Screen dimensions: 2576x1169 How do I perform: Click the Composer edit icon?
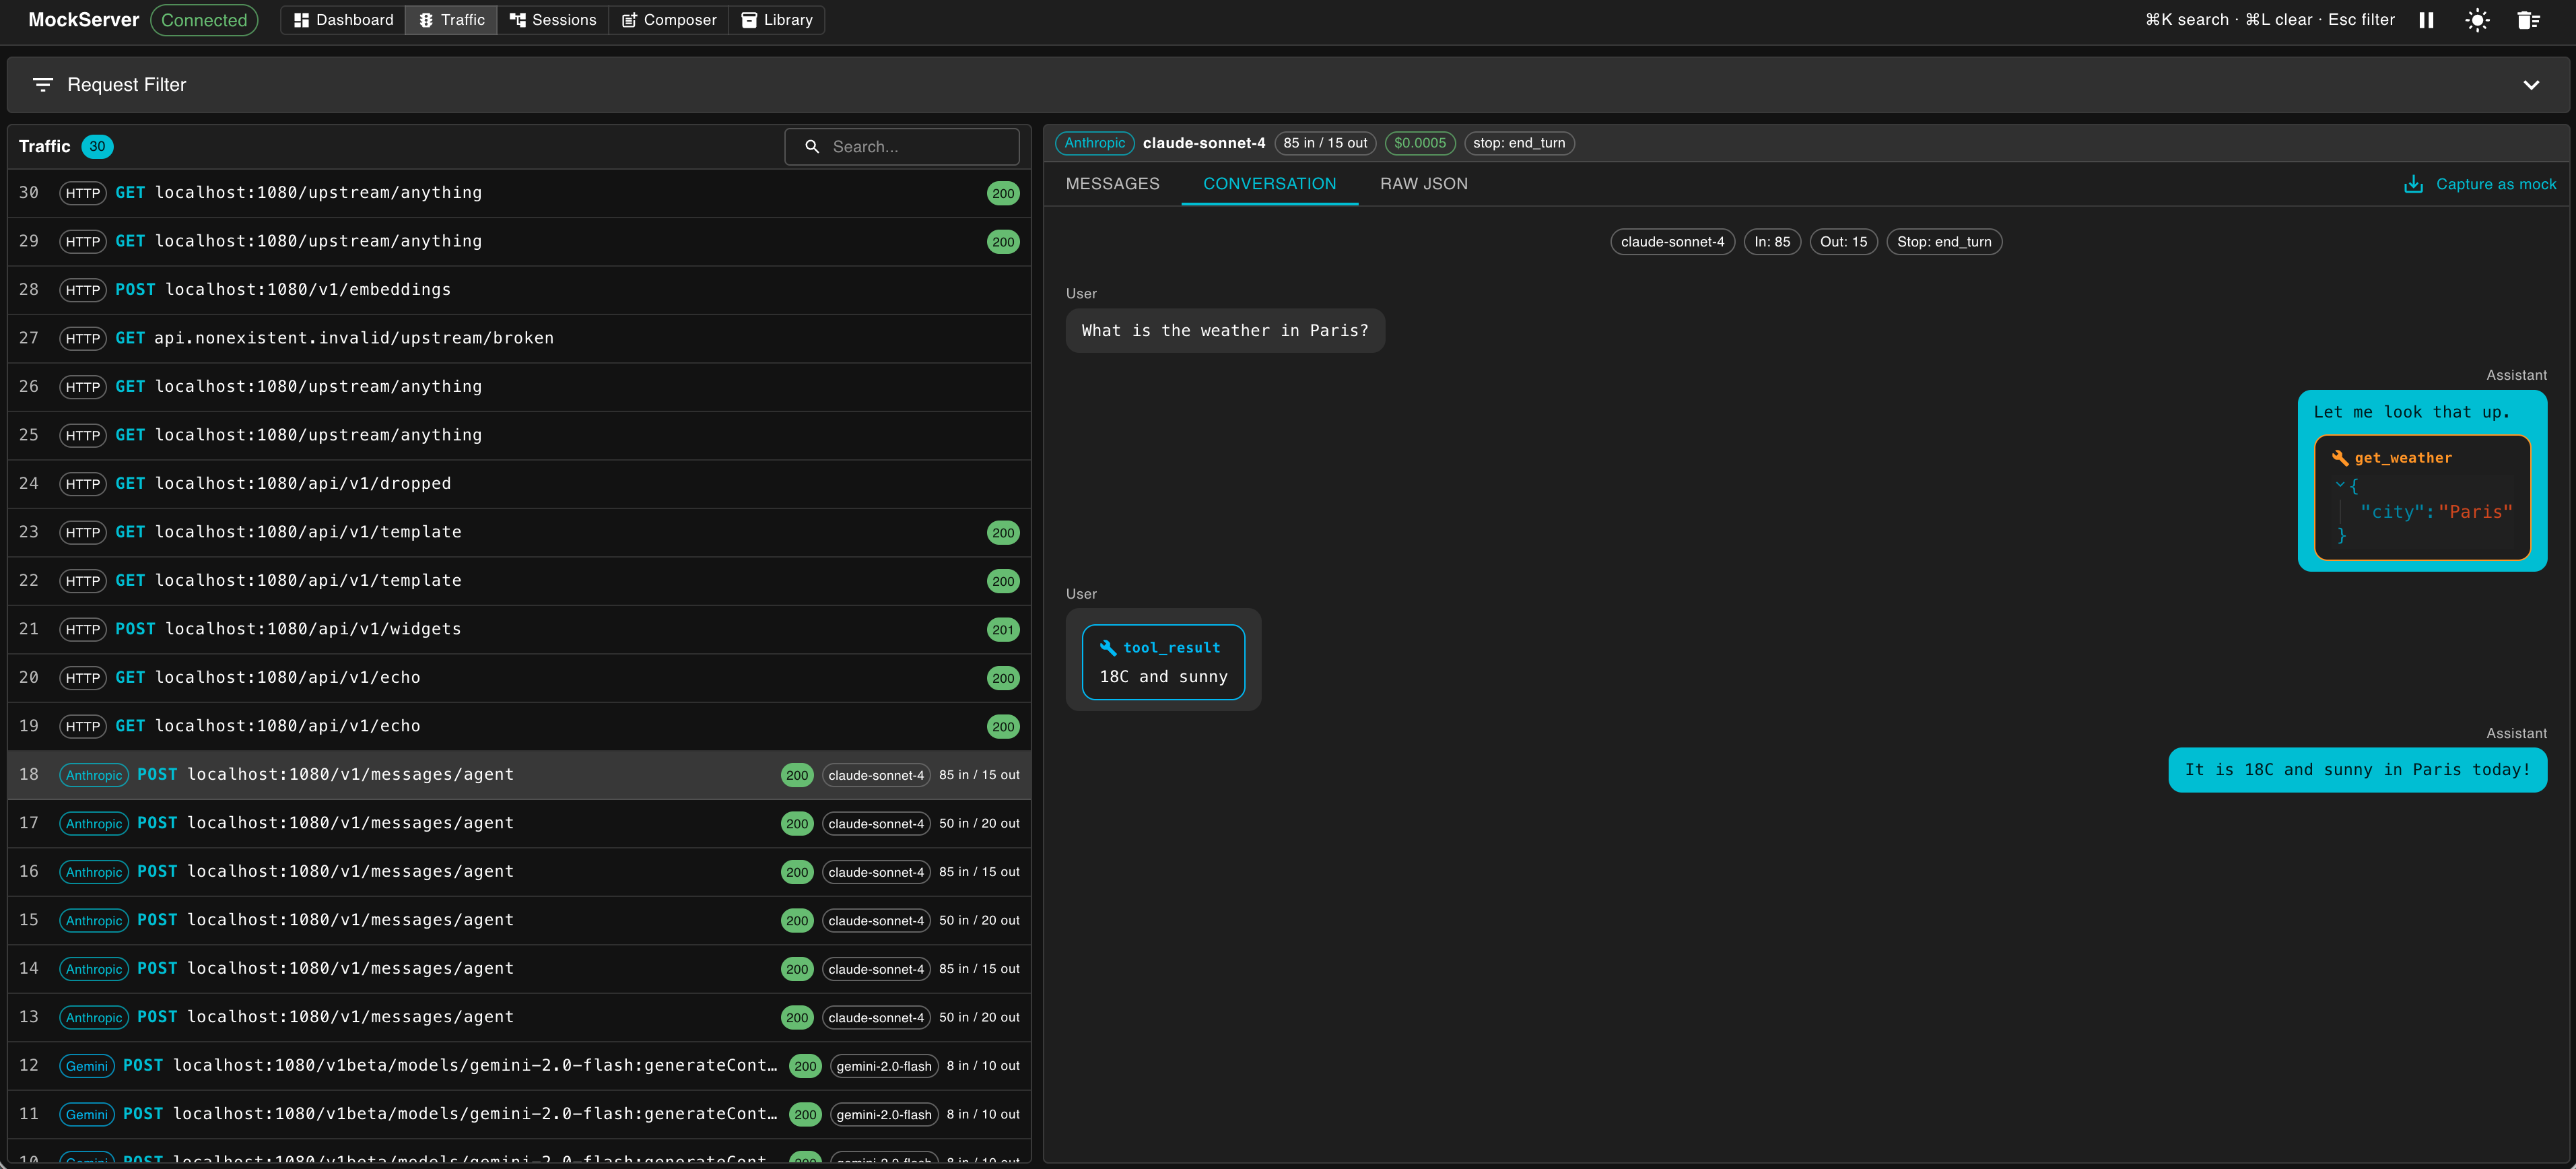[x=629, y=20]
